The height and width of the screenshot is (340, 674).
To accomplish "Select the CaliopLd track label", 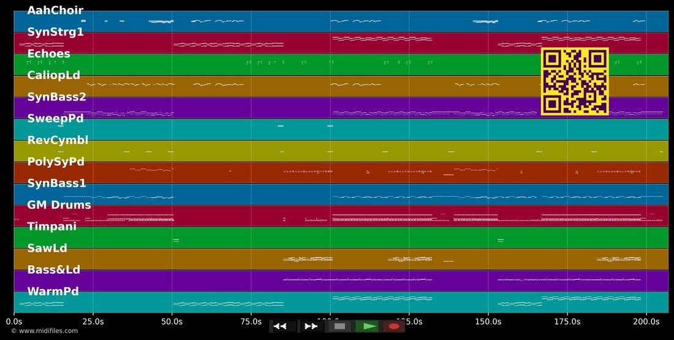I will [x=54, y=75].
